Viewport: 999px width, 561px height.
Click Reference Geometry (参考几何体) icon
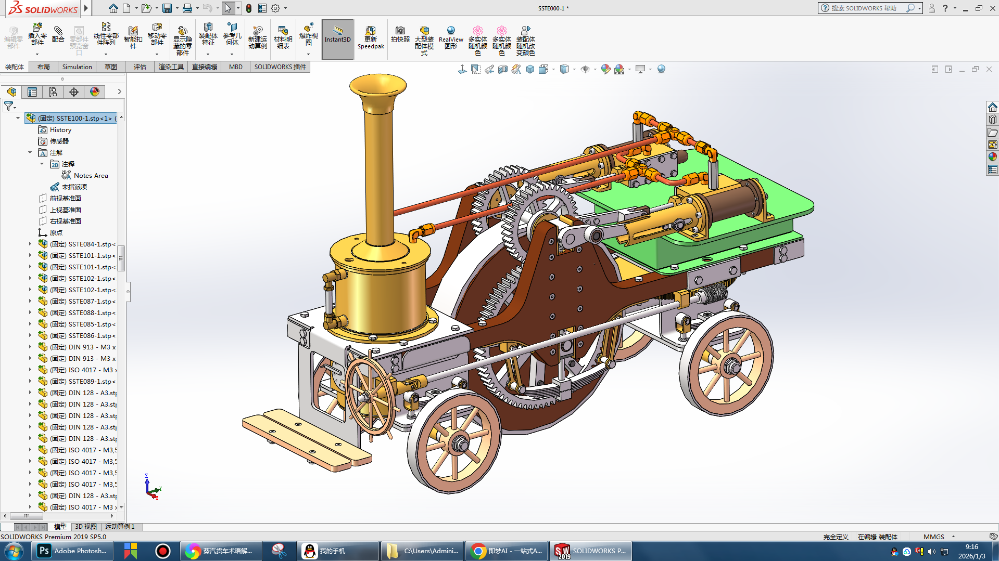[x=232, y=35]
